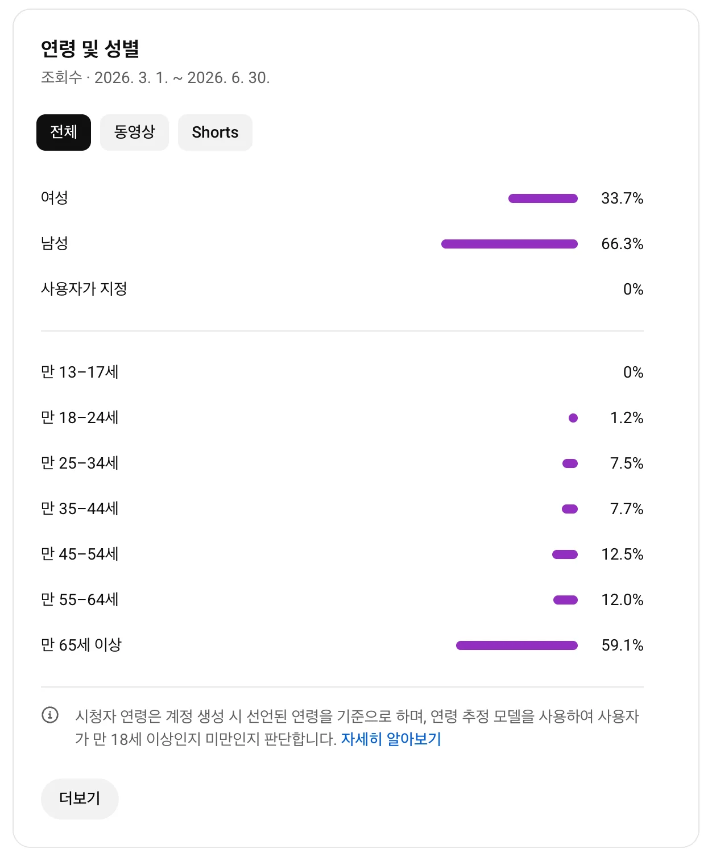
Task: Select the 전체 tab
Action: tap(64, 133)
